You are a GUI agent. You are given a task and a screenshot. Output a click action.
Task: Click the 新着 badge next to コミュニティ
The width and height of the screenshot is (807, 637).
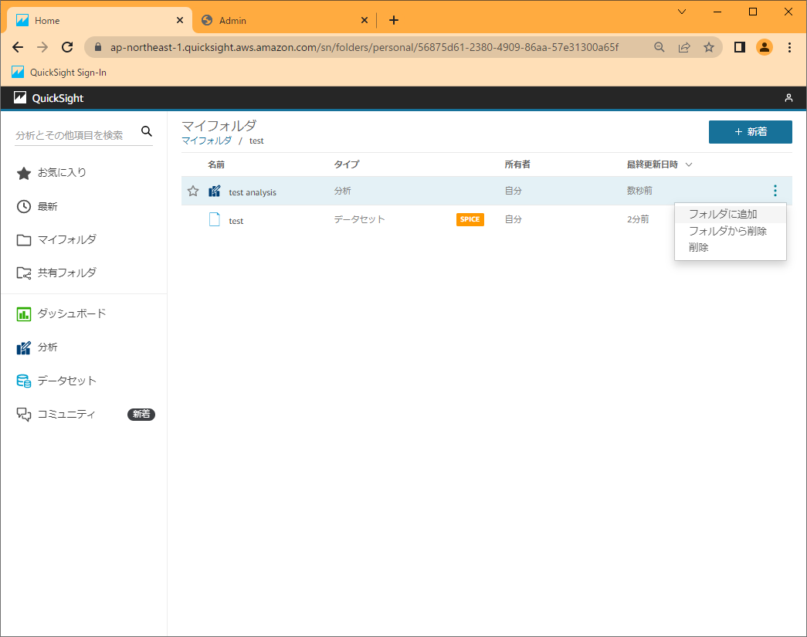(141, 414)
